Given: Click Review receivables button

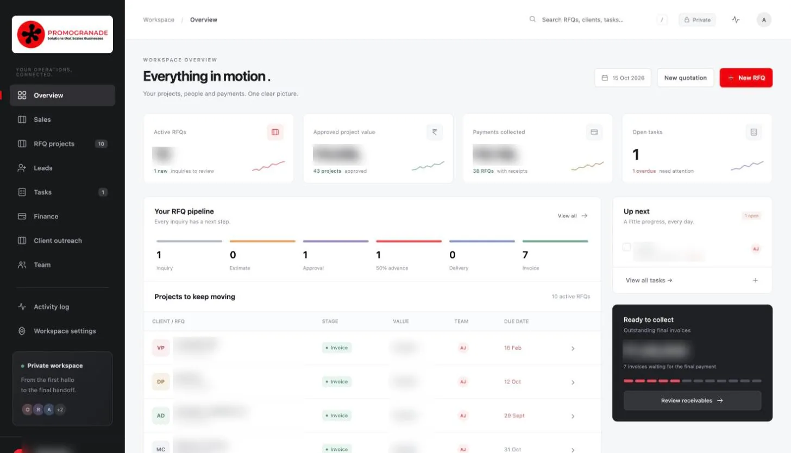Looking at the screenshot, I should pos(692,400).
